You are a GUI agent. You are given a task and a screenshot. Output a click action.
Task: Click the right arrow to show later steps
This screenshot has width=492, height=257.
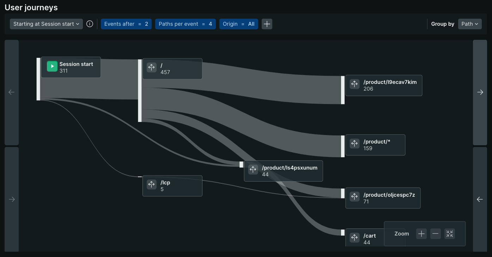point(480,92)
